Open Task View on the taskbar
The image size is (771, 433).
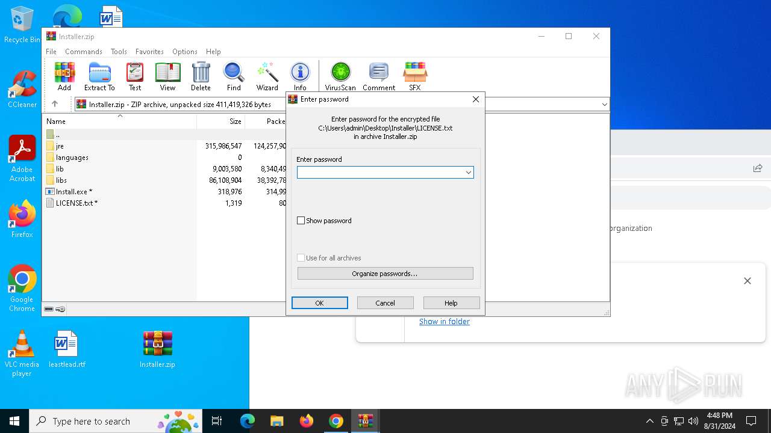[x=217, y=421]
